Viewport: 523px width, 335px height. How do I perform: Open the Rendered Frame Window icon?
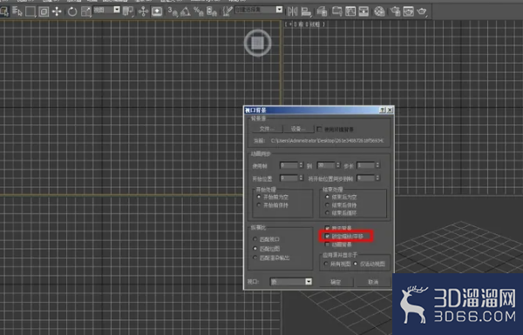(408, 11)
